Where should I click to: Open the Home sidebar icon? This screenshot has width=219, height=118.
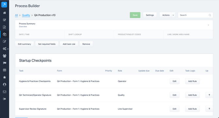pyautogui.click(x=5, y=13)
